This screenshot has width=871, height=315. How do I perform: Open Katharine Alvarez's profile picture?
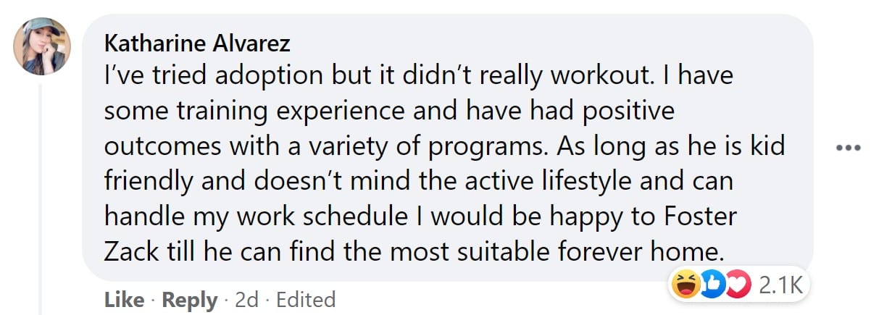tap(42, 46)
